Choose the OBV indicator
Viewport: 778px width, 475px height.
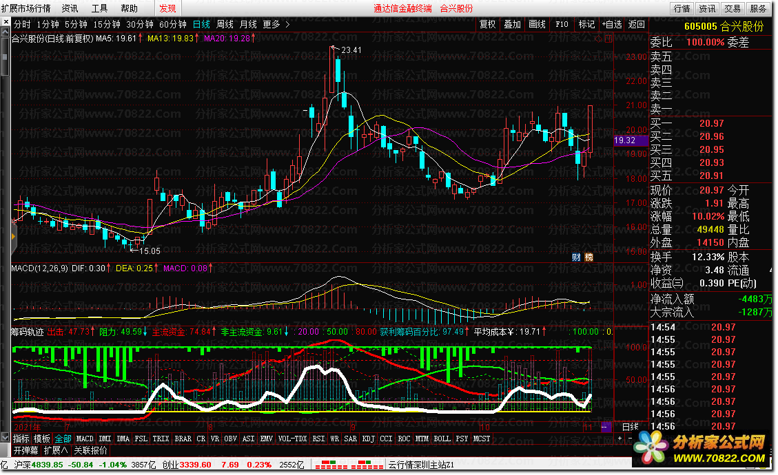tap(230, 439)
